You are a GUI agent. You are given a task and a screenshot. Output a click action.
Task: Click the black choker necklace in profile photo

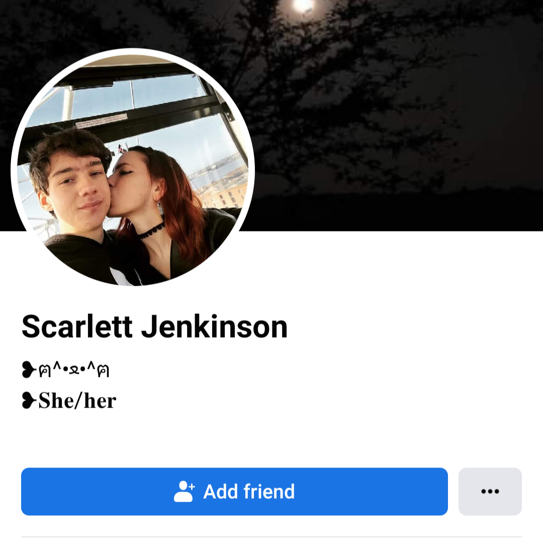pyautogui.click(x=151, y=230)
